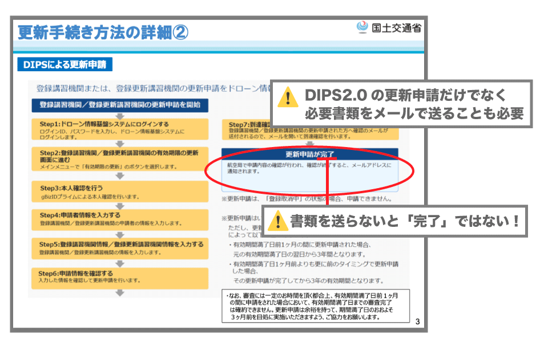This screenshot has height=342, width=548.
Task: Select Step1 ドローン情報基盤システムにログインする heading
Action: [104, 124]
